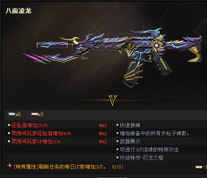The width and height of the screenshot is (207, 178).
Task: Click the golden V grade emblem
Action: pyautogui.click(x=113, y=101)
